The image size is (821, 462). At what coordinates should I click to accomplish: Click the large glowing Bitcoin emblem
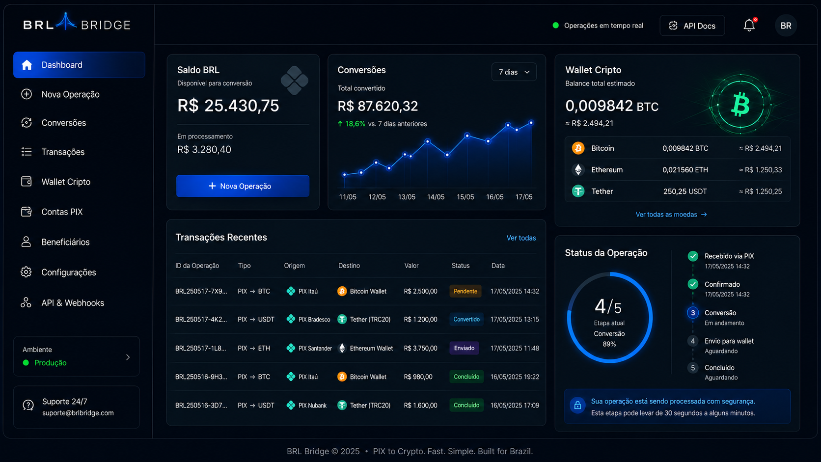coord(740,105)
